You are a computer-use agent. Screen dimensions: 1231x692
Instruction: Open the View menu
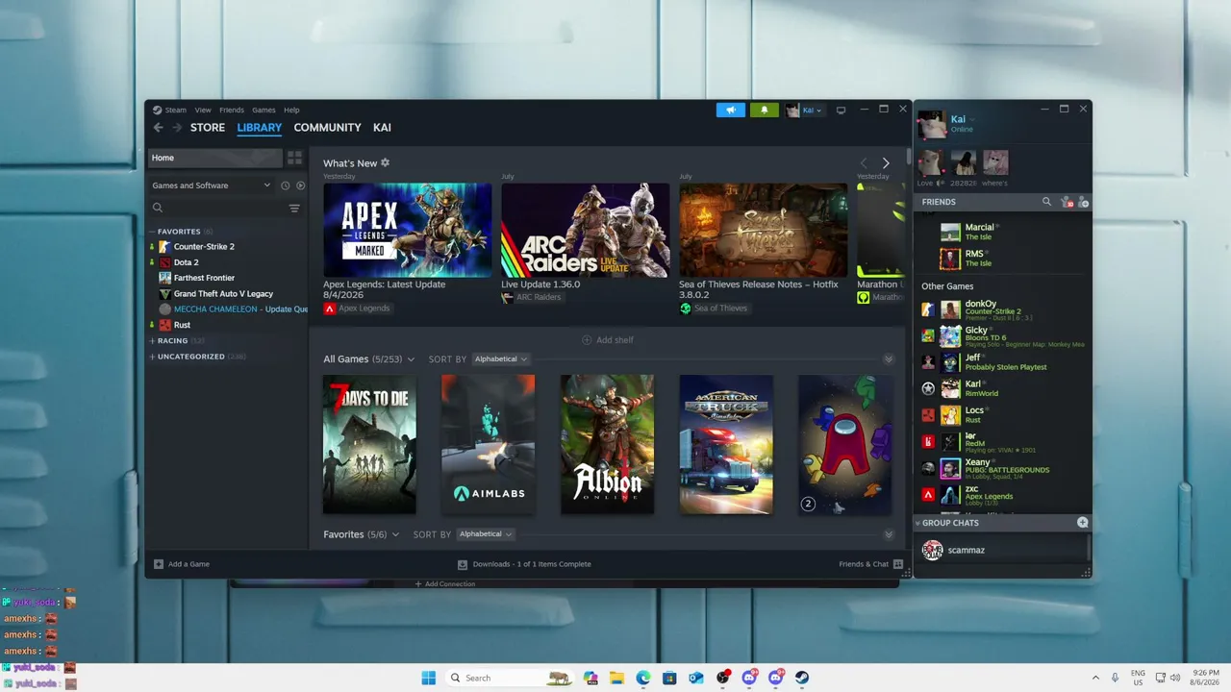point(203,110)
